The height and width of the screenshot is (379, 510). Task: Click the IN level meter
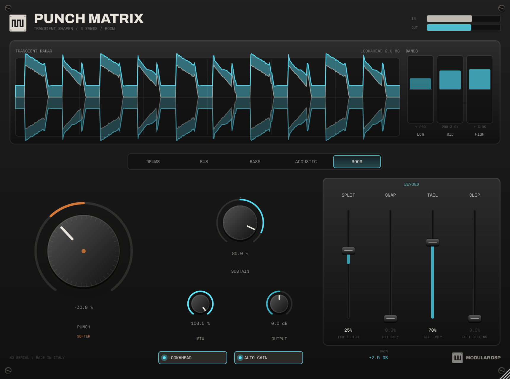pos(463,19)
